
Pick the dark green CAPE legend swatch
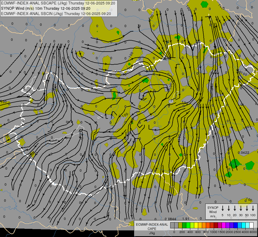184,225
